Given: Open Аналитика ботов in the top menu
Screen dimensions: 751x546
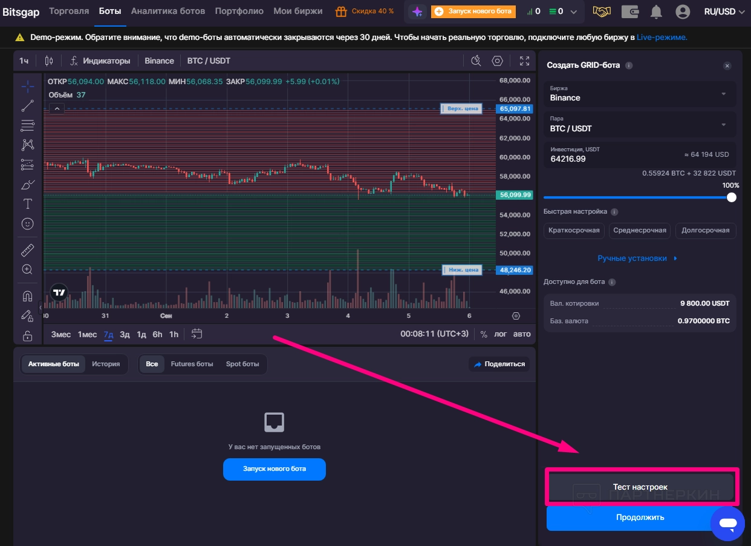Looking at the screenshot, I should pos(168,11).
